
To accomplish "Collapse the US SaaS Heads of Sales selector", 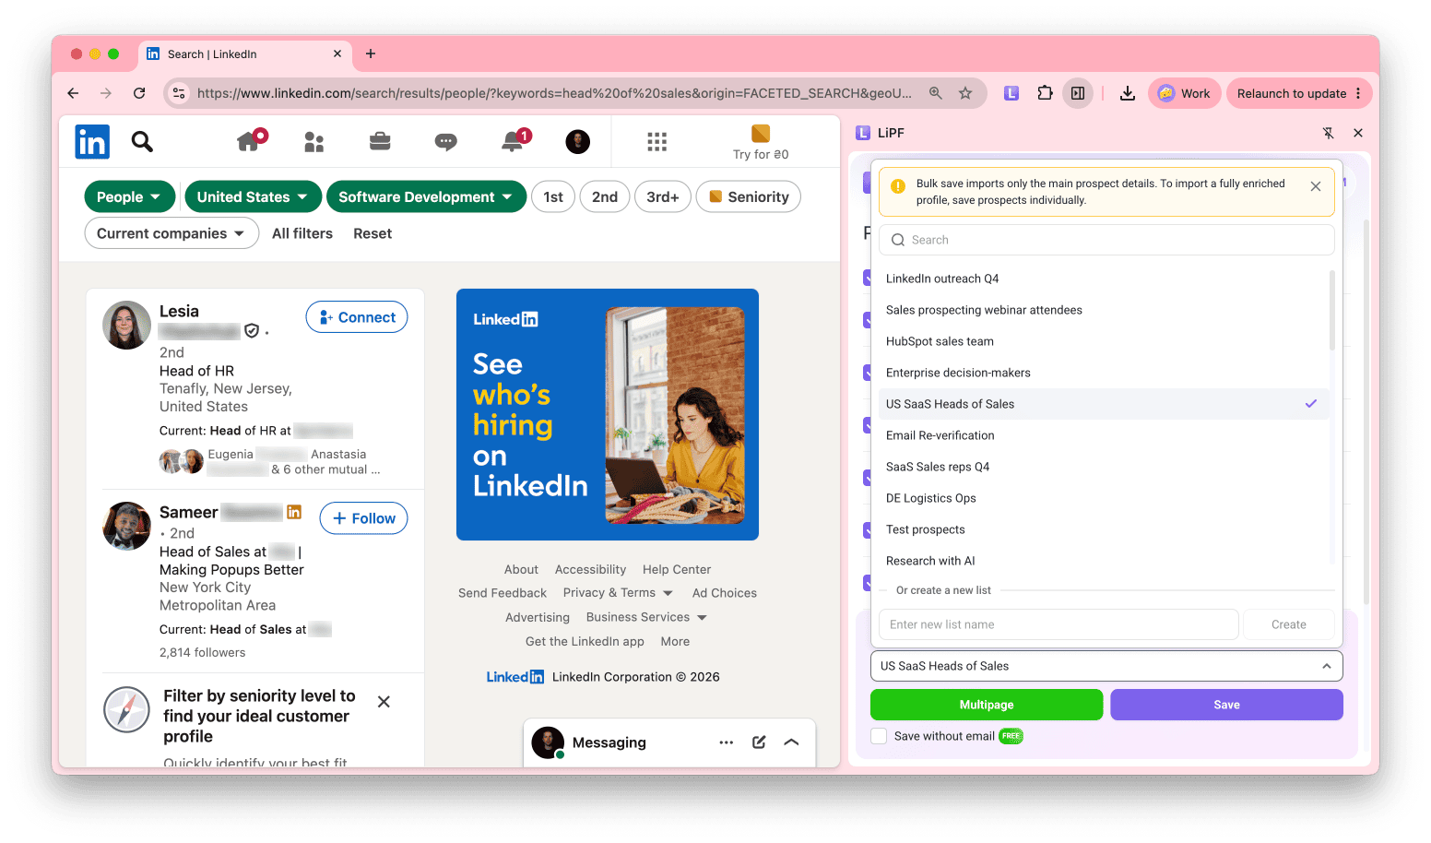I will pos(1106,666).
